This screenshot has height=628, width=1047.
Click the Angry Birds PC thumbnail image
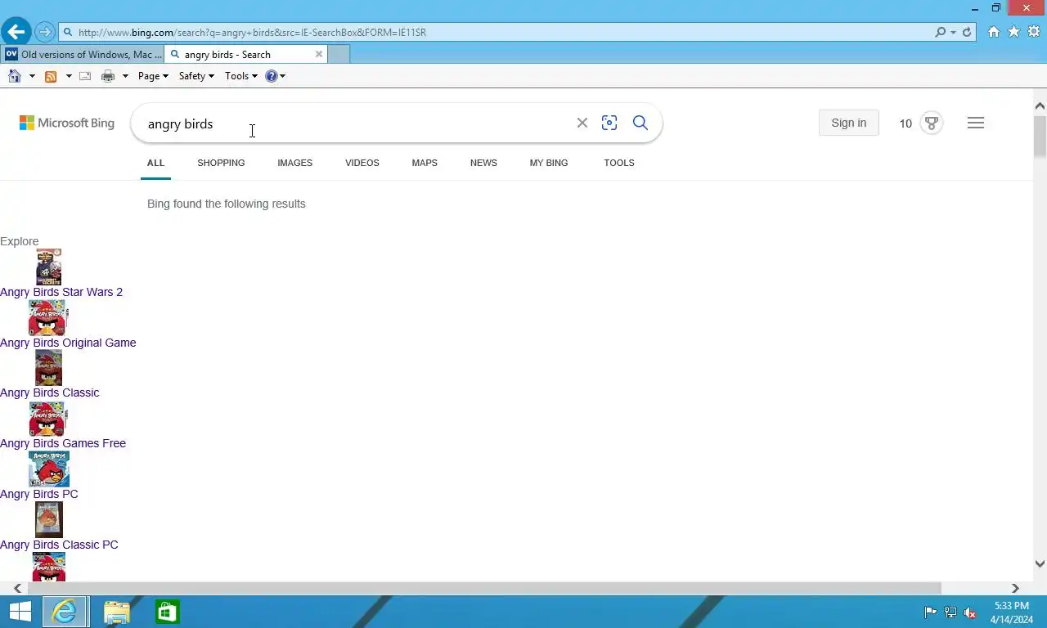(x=49, y=469)
